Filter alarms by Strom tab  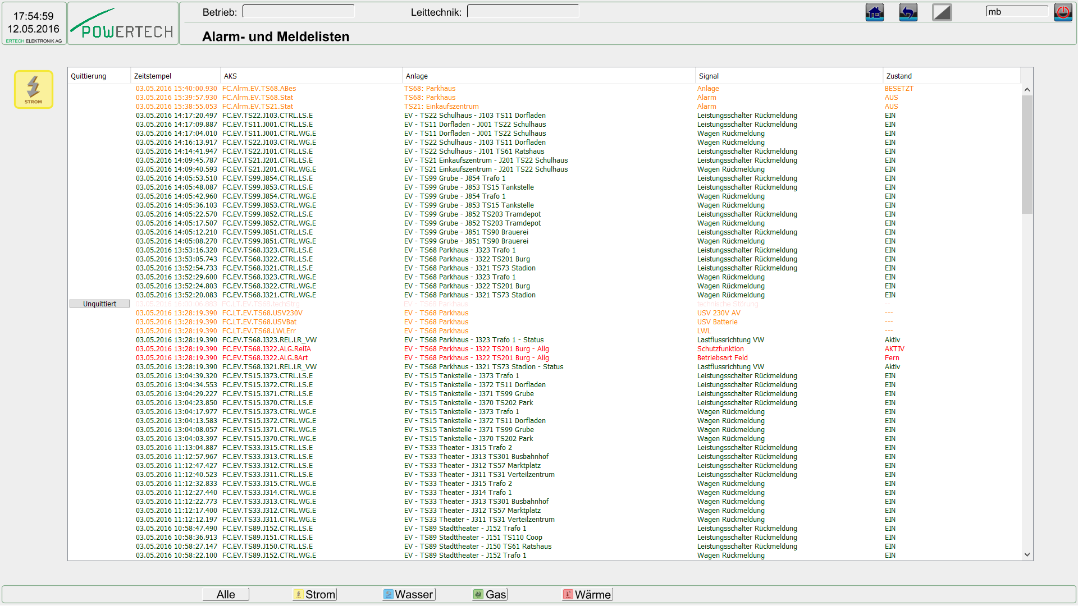click(x=314, y=594)
